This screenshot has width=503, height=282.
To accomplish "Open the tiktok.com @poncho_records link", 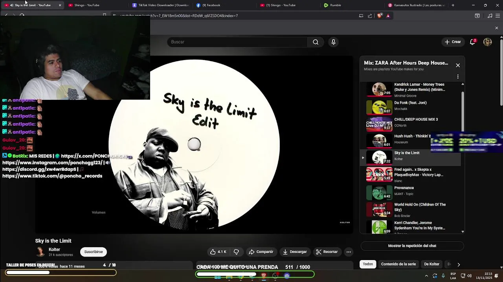I will tap(52, 176).
